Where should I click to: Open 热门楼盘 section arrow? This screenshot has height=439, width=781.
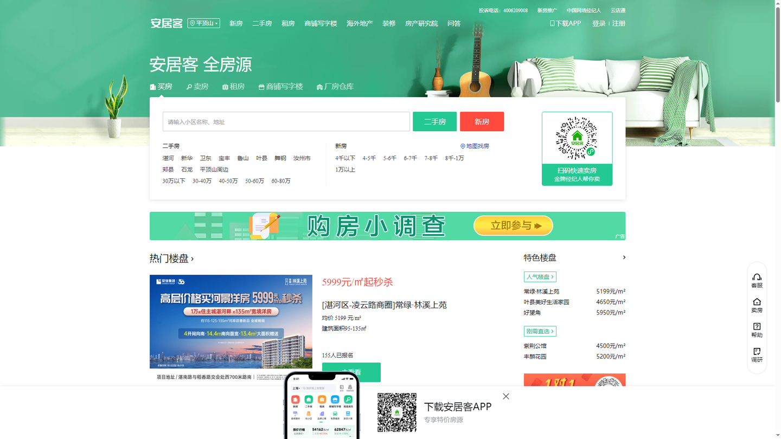pyautogui.click(x=193, y=259)
